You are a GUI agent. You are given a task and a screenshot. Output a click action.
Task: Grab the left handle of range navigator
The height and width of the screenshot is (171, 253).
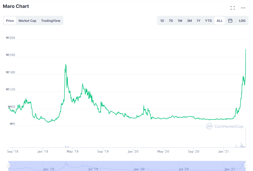(x=8, y=165)
